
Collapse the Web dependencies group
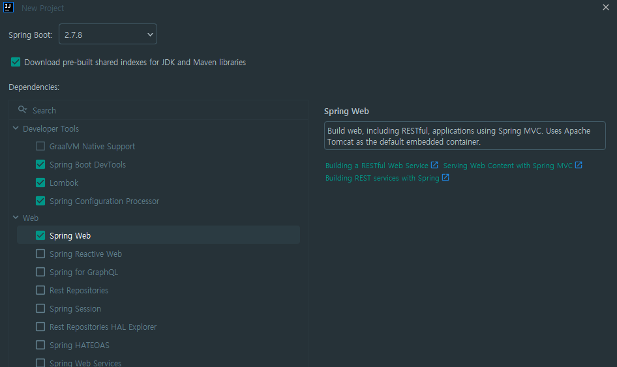click(x=16, y=217)
